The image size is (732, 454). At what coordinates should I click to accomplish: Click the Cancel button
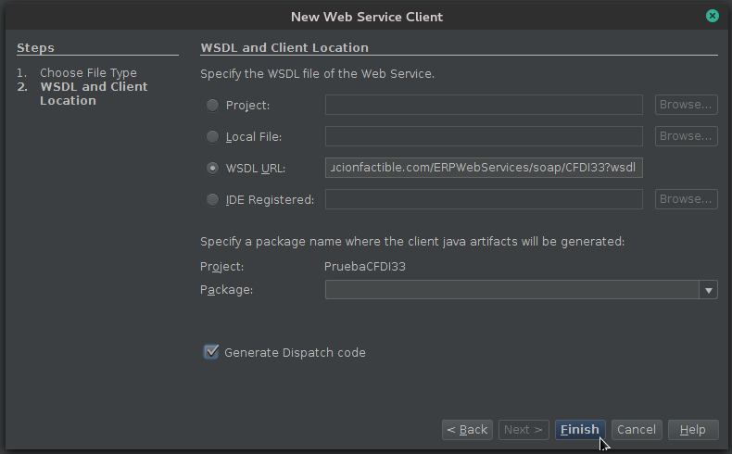[x=637, y=430]
